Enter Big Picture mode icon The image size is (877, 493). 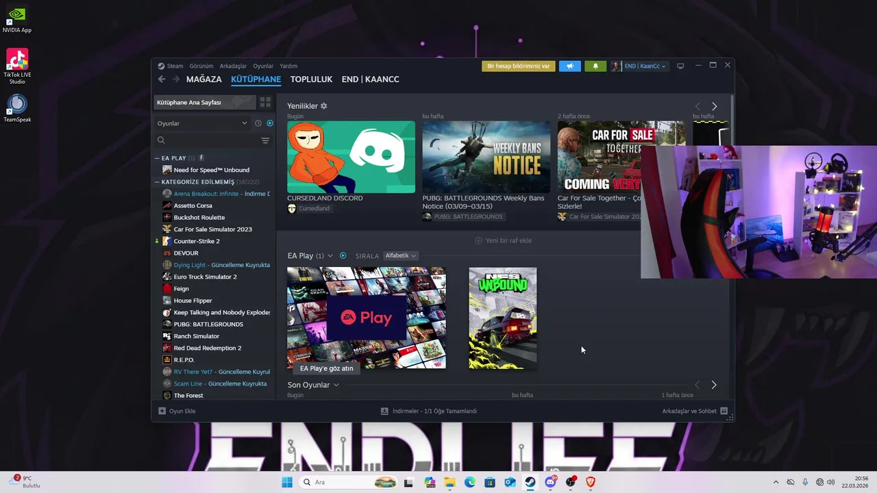[x=680, y=66]
